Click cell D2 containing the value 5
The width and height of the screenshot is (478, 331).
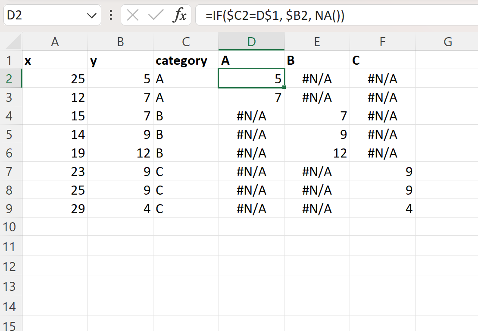251,79
